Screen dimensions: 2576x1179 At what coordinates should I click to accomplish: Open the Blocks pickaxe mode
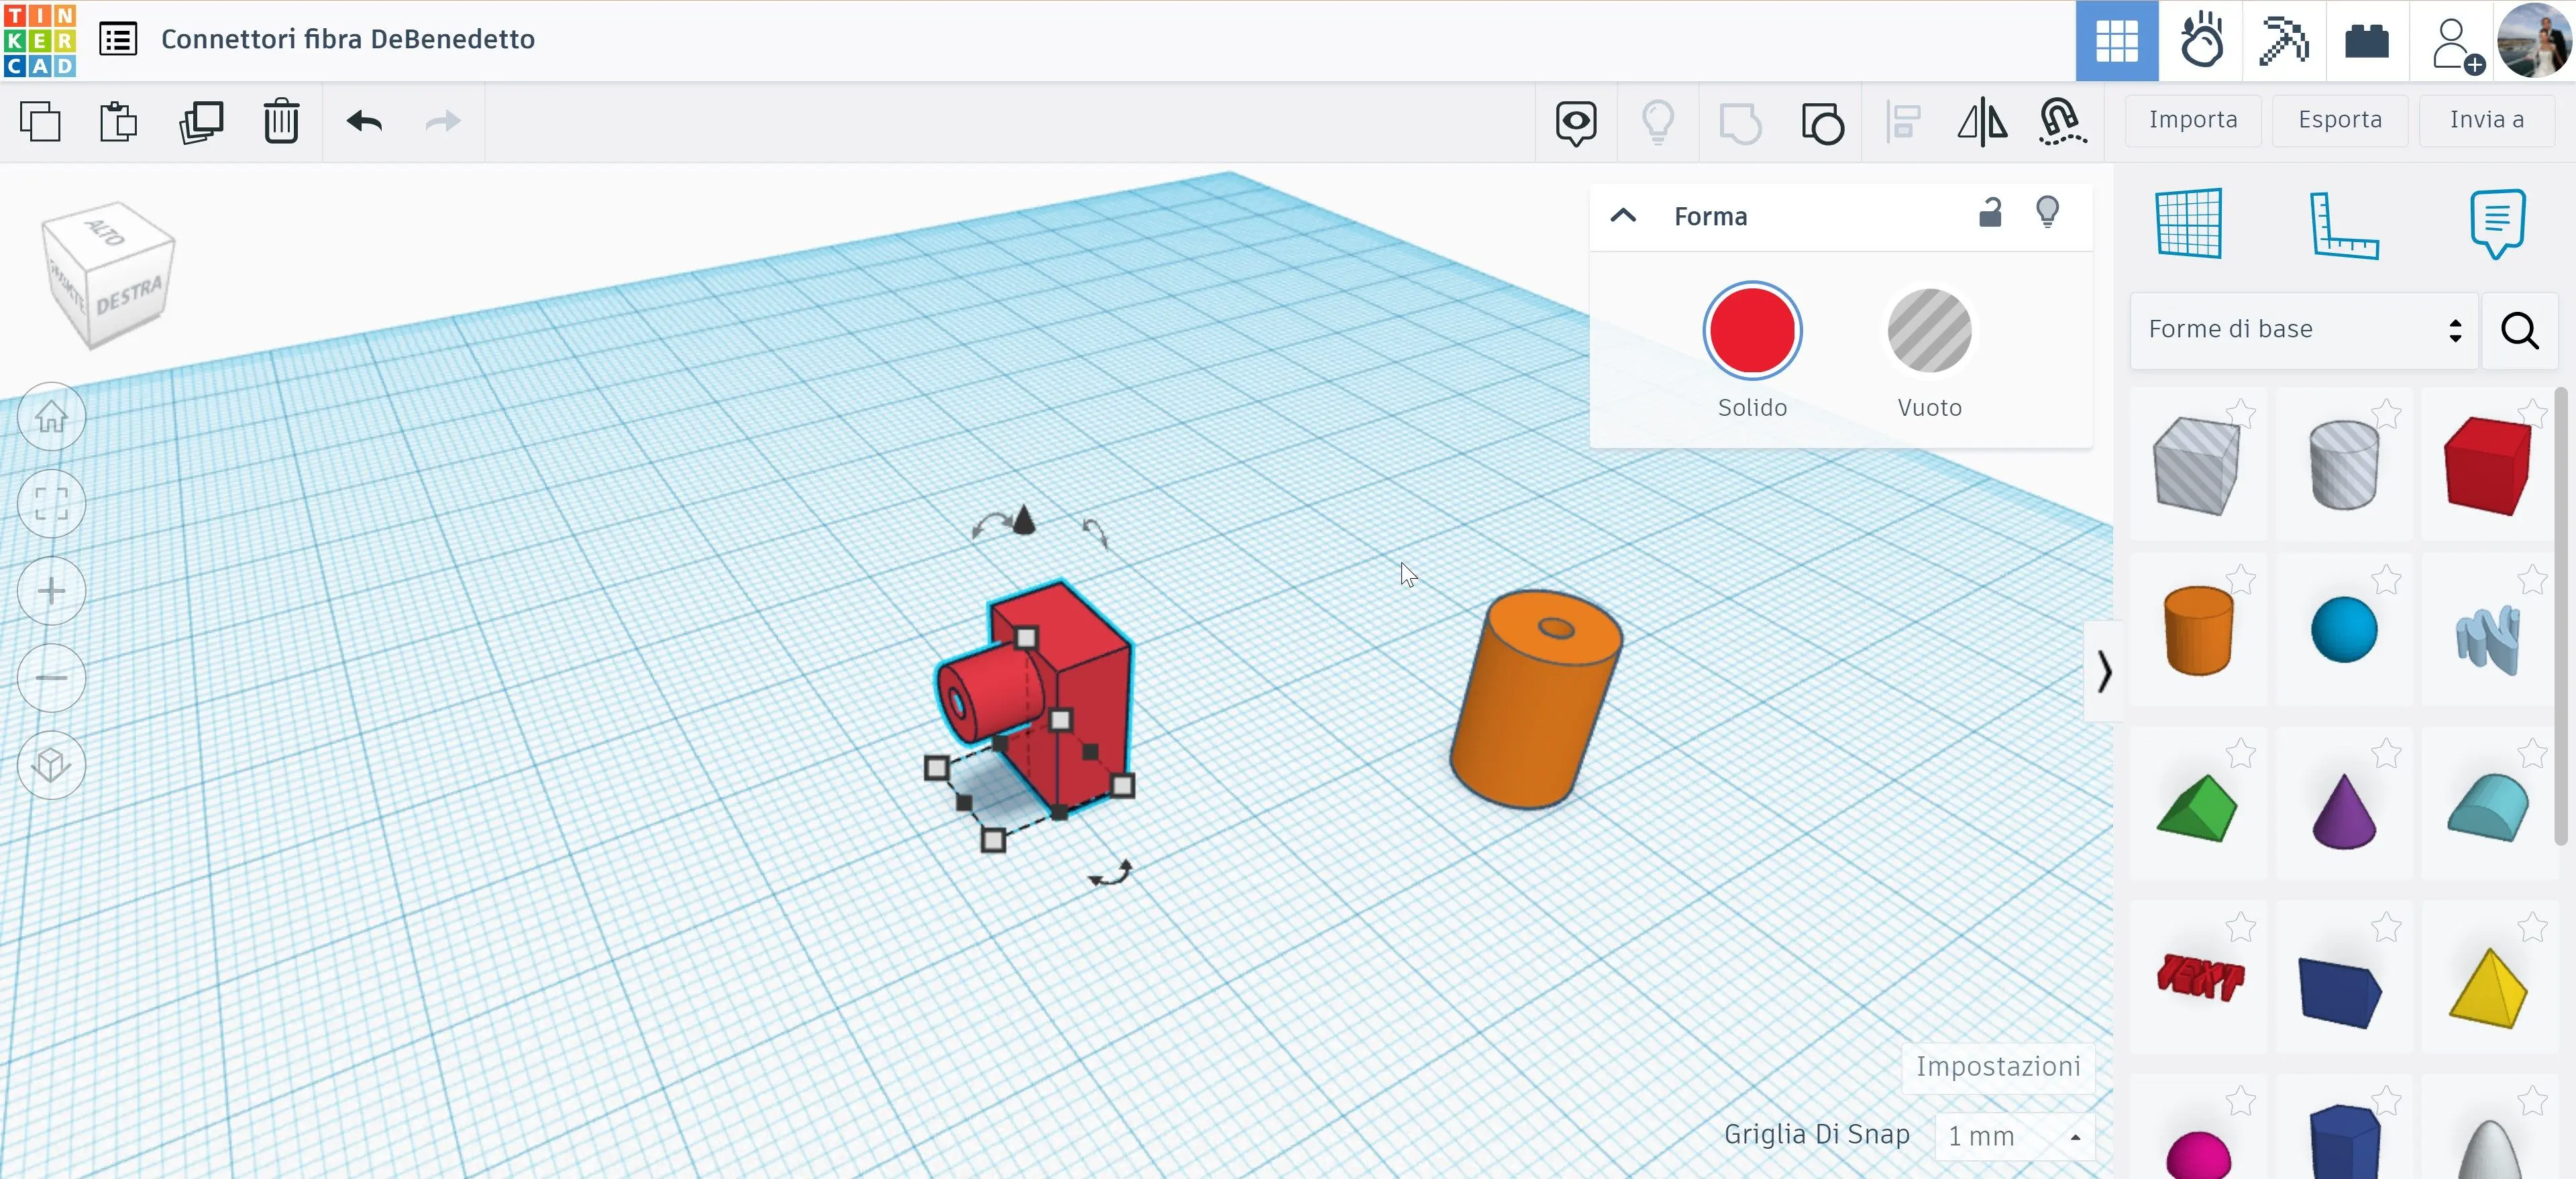pyautogui.click(x=2284, y=41)
